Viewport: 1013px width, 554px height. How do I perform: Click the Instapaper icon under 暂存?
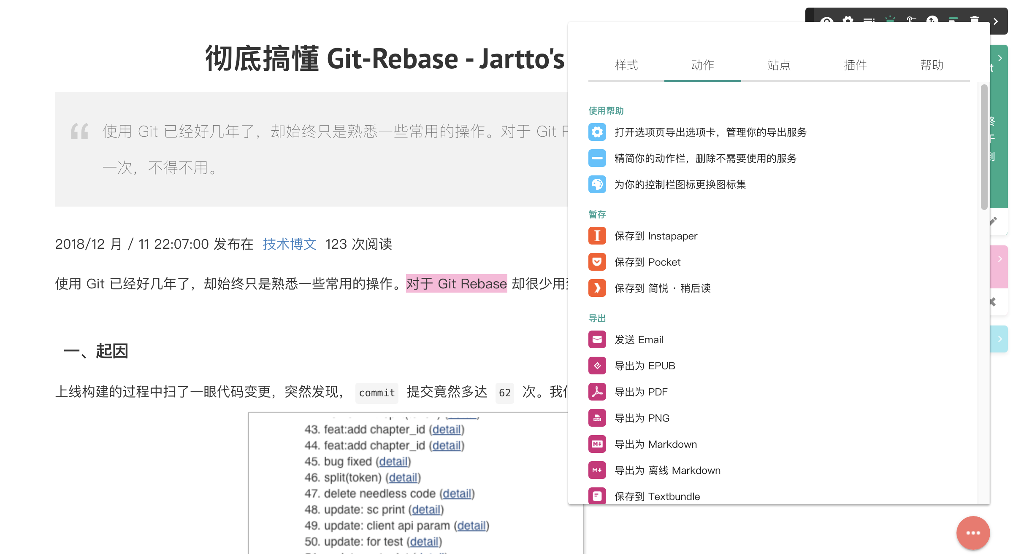(597, 236)
